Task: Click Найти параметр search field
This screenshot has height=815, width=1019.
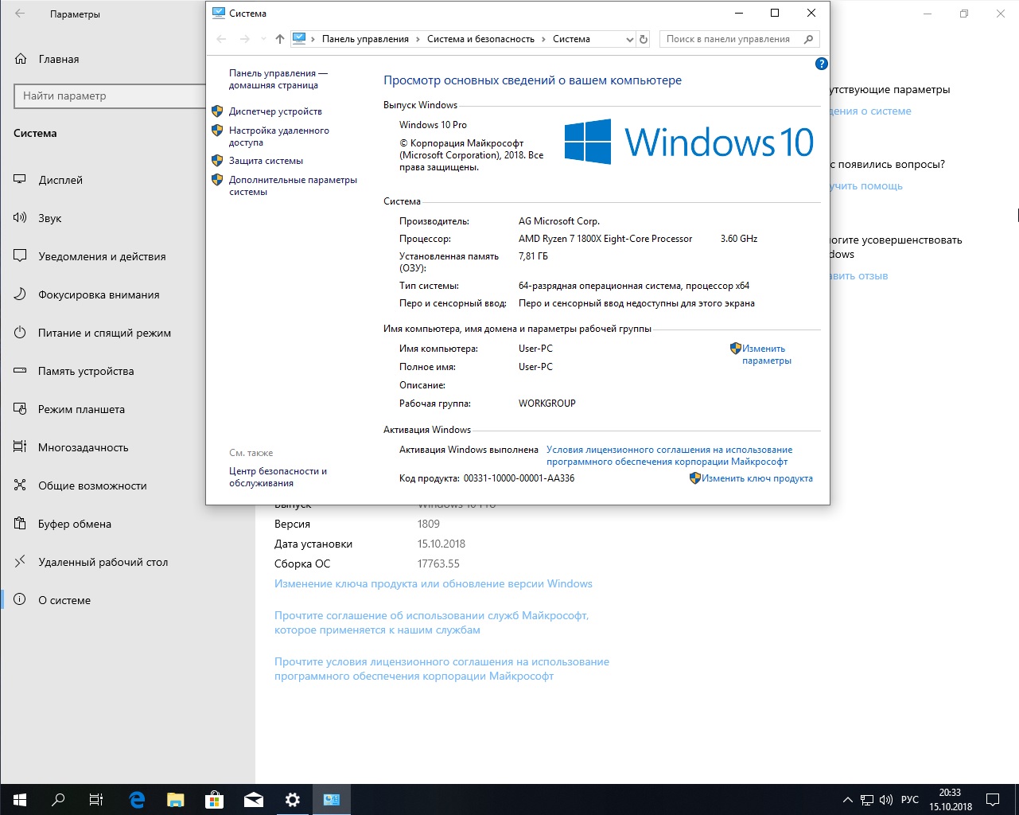Action: coord(110,96)
